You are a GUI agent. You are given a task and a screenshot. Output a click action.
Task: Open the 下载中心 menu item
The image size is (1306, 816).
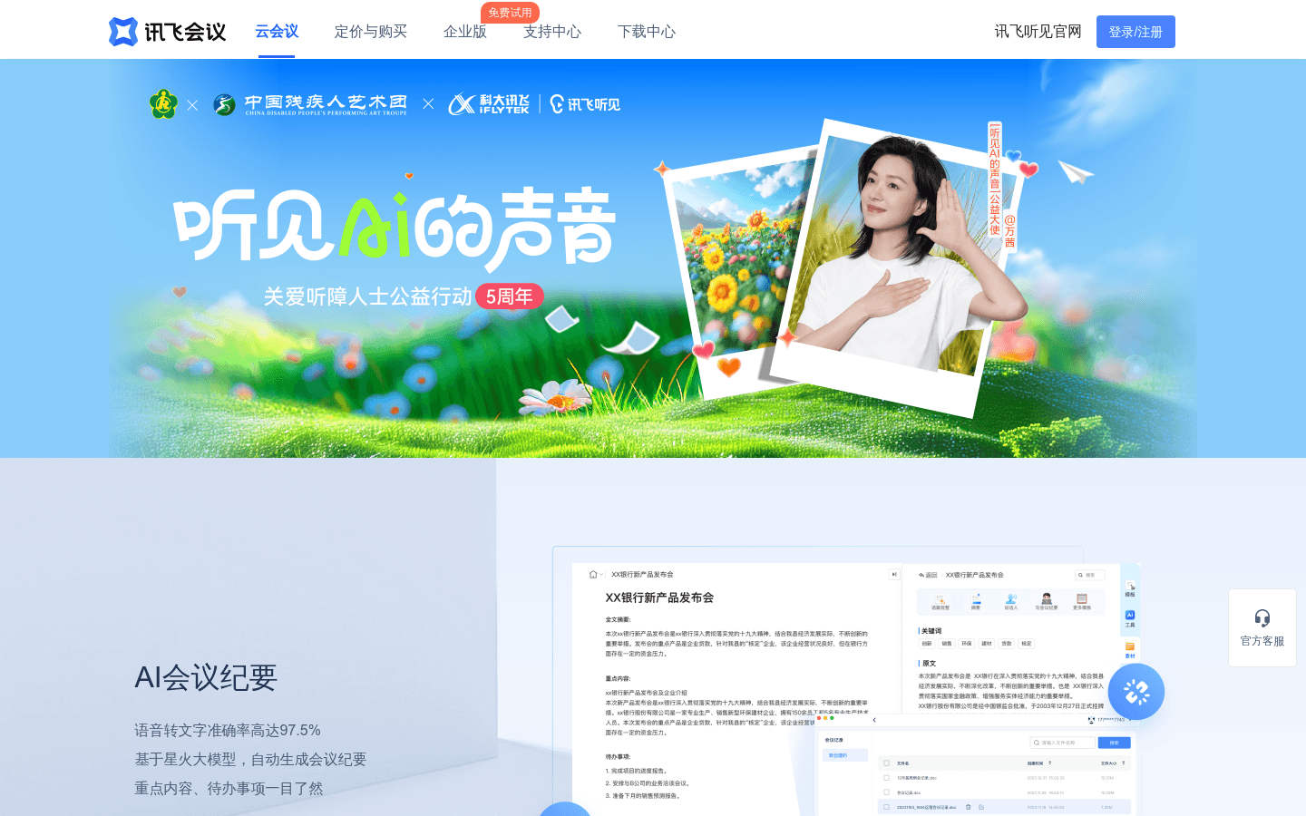point(647,32)
